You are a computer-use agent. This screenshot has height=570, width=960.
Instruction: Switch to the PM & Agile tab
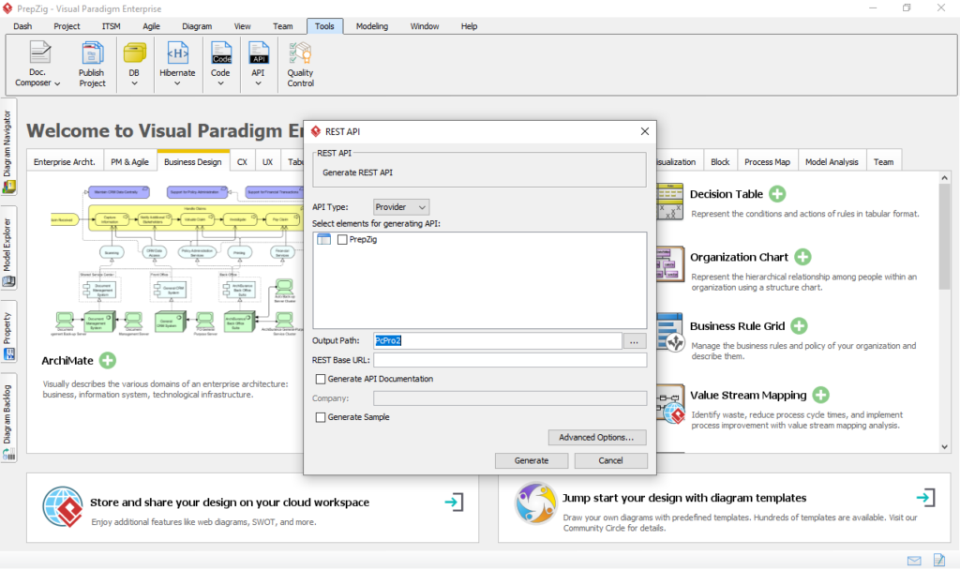click(x=129, y=161)
